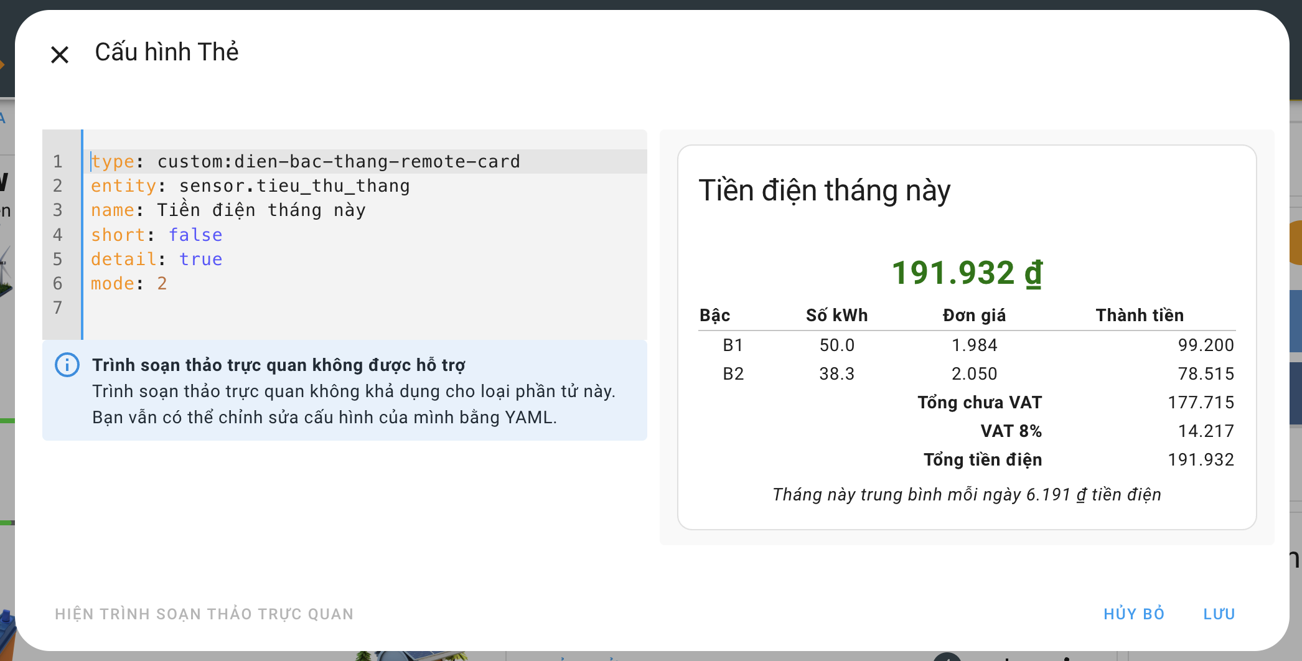The height and width of the screenshot is (661, 1302).
Task: Close the Cấu hình Thẻ dialog
Action: 60,55
